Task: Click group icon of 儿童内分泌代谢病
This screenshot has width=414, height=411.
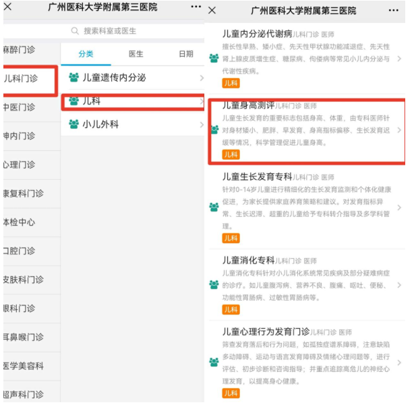Action: (x=214, y=58)
